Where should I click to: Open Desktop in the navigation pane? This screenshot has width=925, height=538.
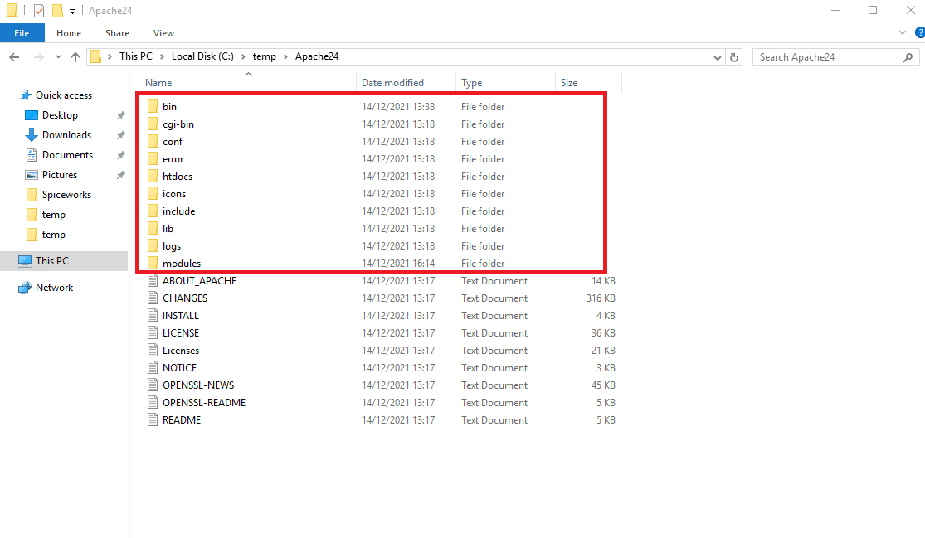pos(60,115)
